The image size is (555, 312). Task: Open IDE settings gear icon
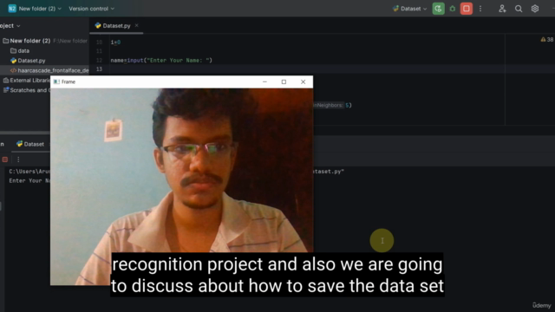pyautogui.click(x=535, y=9)
